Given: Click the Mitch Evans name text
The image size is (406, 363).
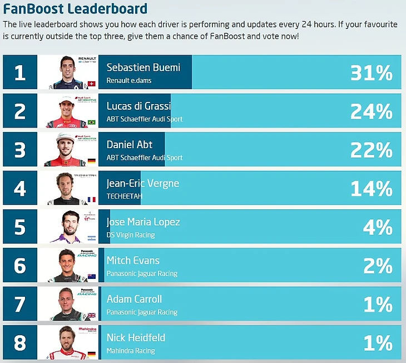Looking at the screenshot, I should click(133, 261).
